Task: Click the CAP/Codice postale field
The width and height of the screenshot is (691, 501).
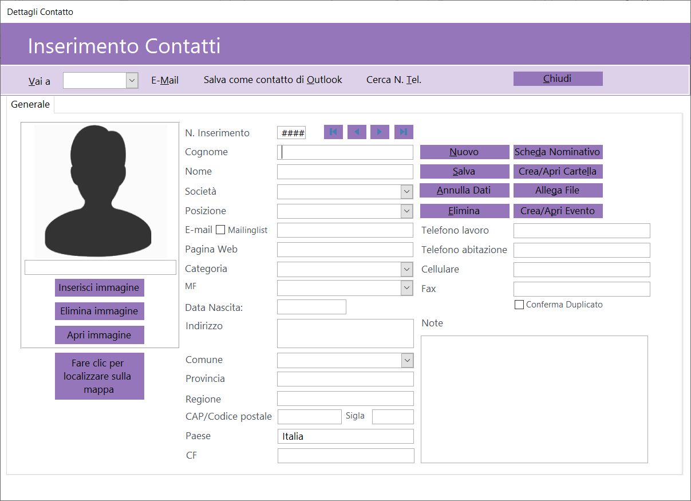Action: [309, 417]
